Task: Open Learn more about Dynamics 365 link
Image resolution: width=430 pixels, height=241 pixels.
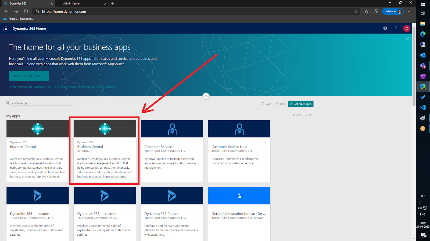Action: click(30, 87)
